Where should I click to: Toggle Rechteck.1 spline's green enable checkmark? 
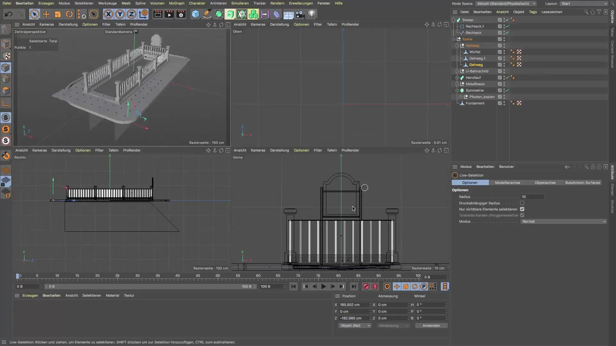click(507, 26)
